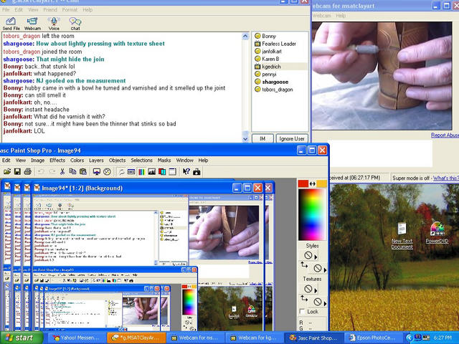The image size is (459, 344).
Task: Pick the red foreground color swatch
Action: (303, 183)
